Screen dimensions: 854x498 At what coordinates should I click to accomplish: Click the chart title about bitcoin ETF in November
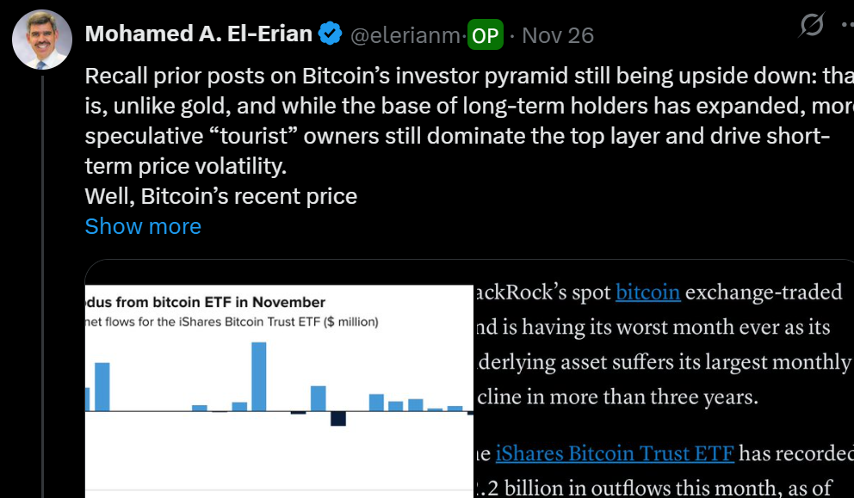207,302
